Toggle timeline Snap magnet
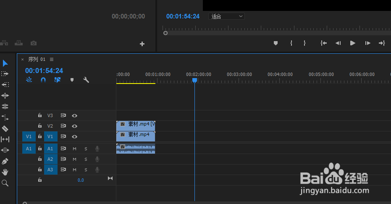The width and height of the screenshot is (391, 204). [x=43, y=80]
